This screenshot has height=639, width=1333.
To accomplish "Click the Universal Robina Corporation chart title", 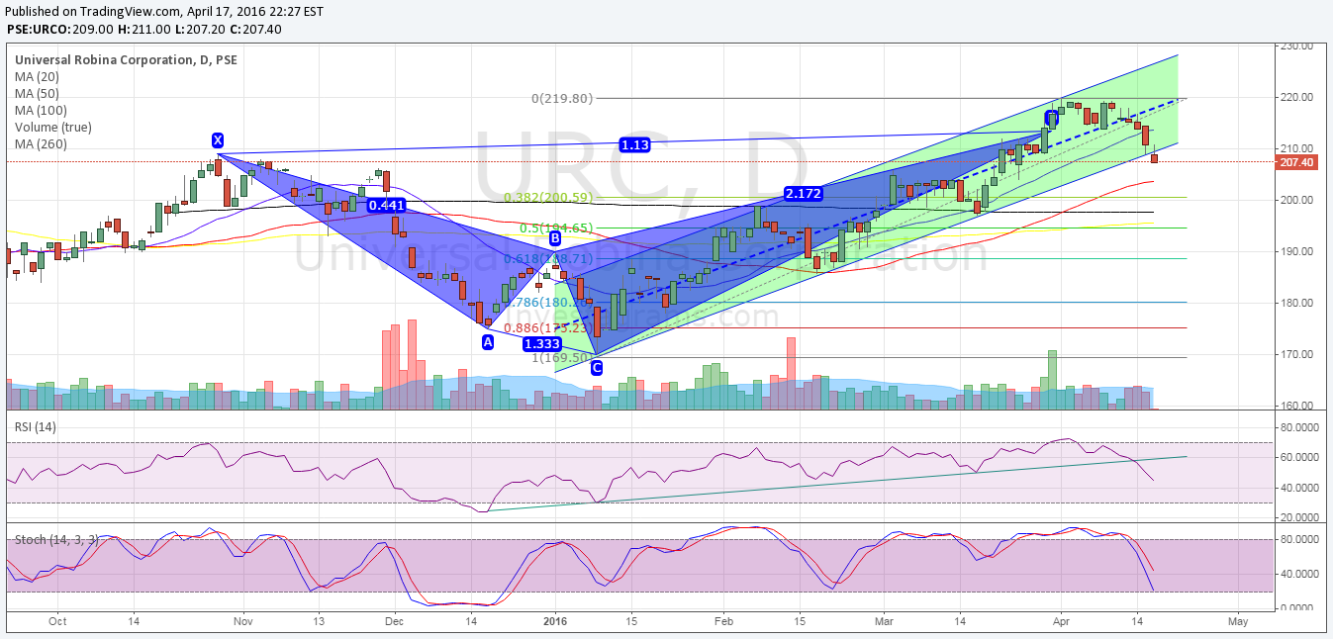I will (x=126, y=59).
